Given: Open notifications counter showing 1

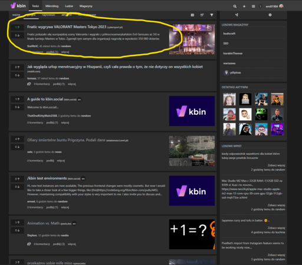Looking at the screenshot, I should point(260,6).
